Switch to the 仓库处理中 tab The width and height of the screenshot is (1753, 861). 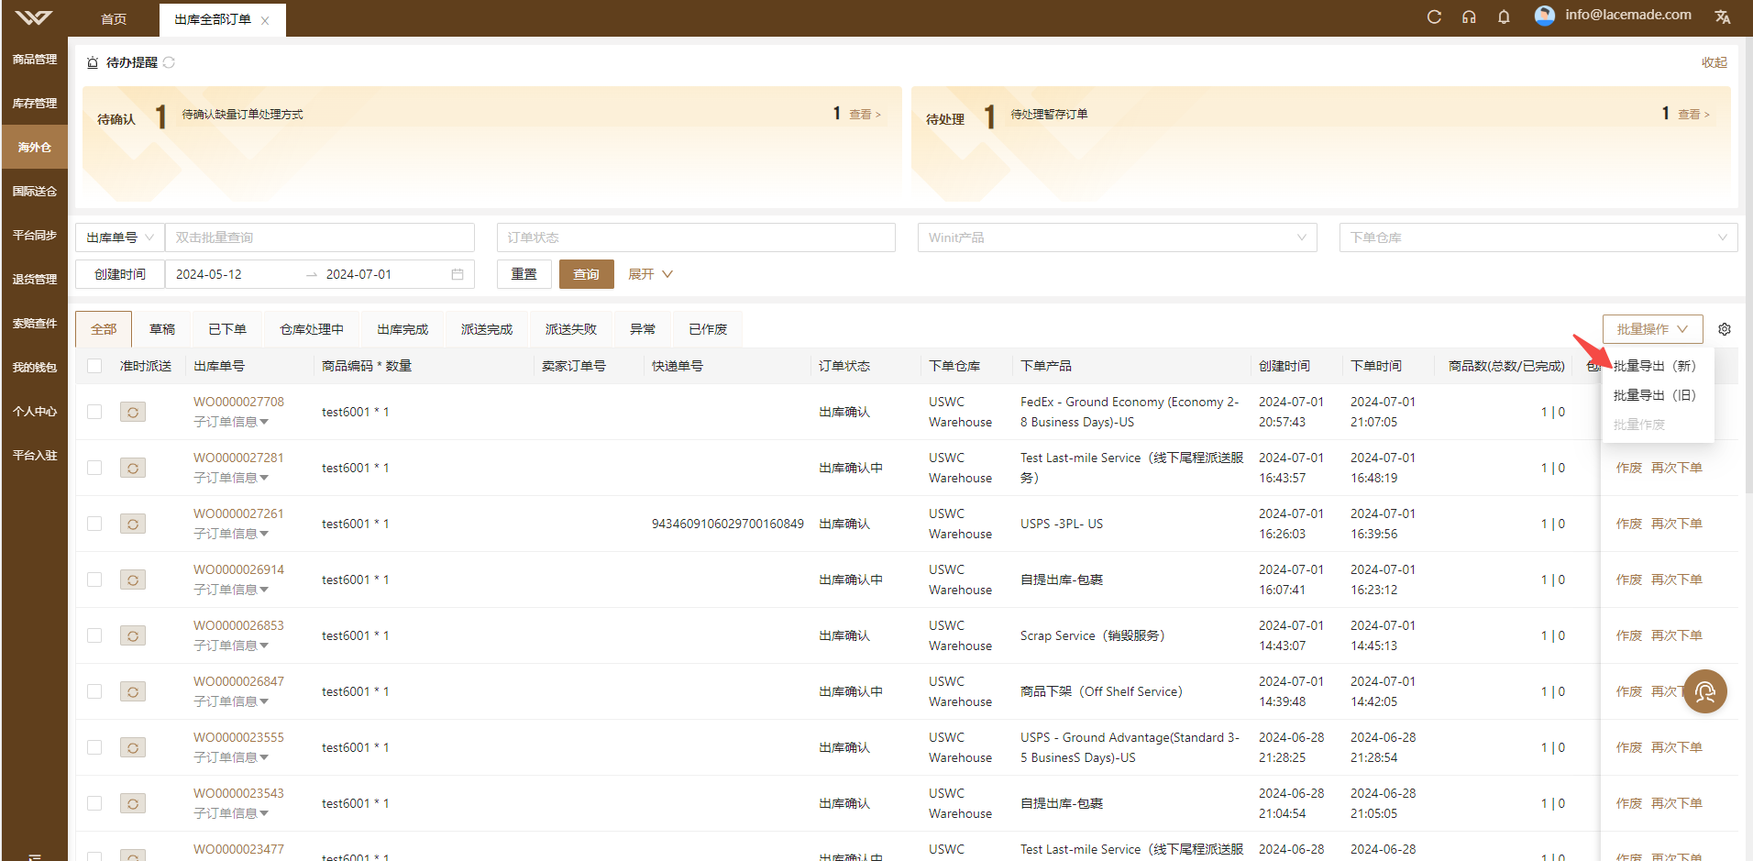click(312, 329)
